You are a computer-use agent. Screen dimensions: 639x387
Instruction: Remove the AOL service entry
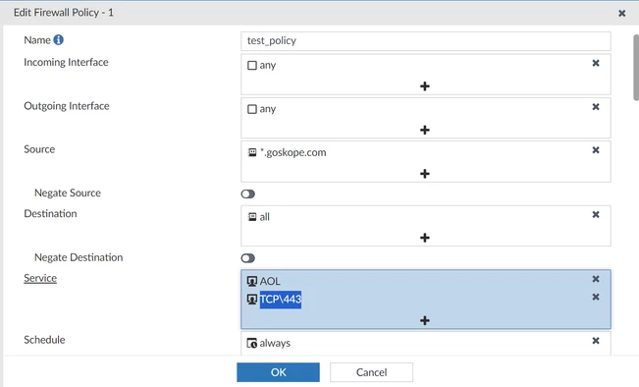(x=596, y=279)
